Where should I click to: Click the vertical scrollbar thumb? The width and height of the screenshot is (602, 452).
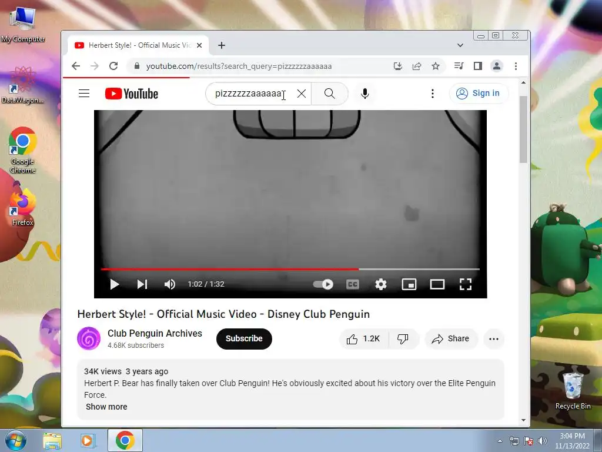pos(523,129)
